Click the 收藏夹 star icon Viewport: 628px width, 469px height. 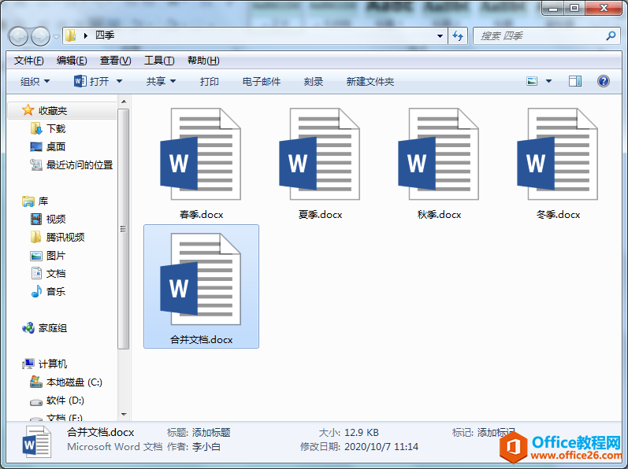click(28, 110)
